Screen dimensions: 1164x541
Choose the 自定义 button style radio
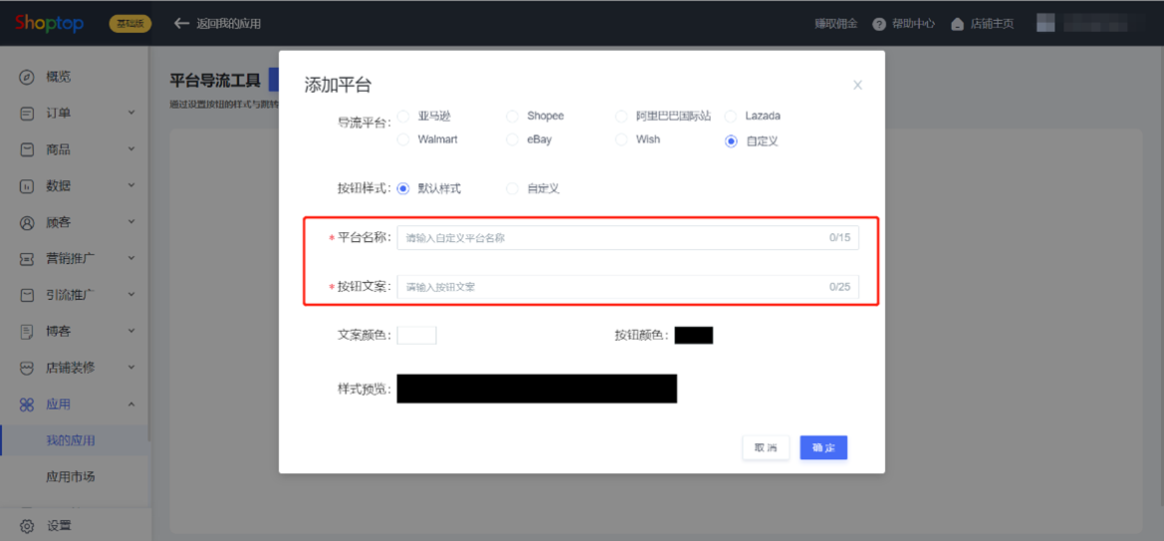[512, 188]
